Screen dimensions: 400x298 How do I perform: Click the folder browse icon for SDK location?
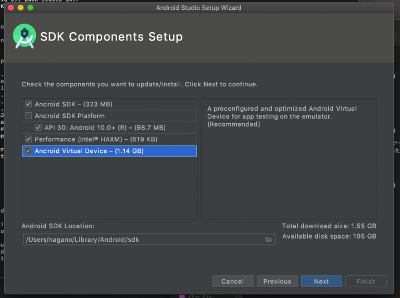(269, 240)
